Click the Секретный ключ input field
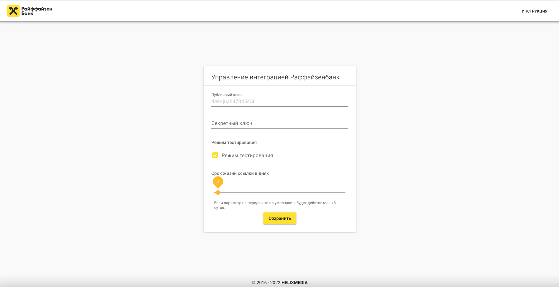Image resolution: width=559 pixels, height=287 pixels. [x=279, y=123]
